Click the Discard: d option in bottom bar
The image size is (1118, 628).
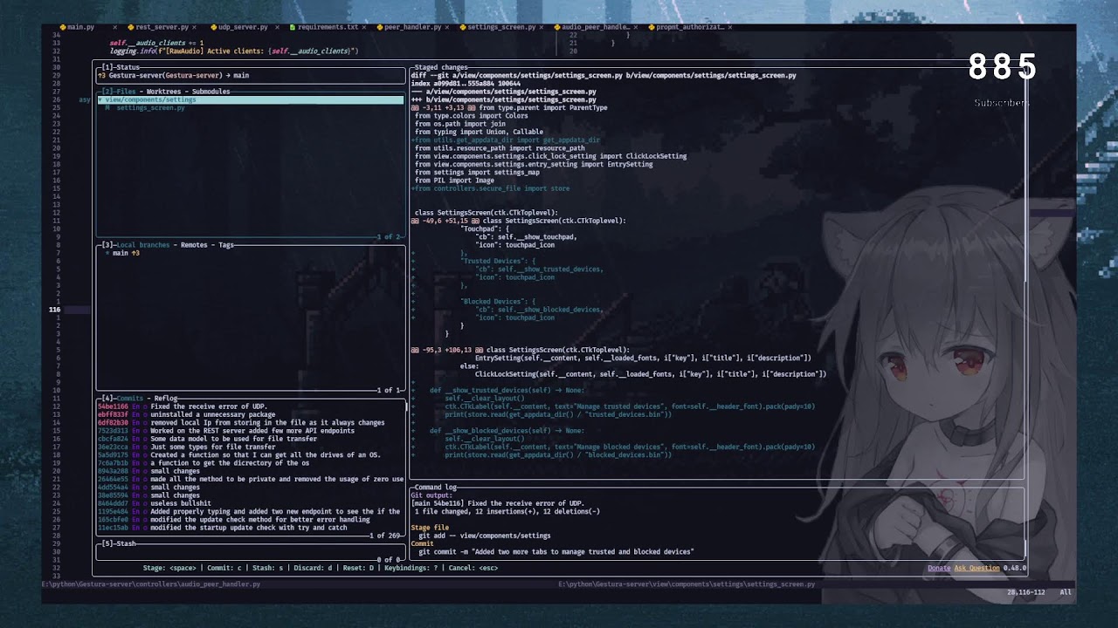pos(314,568)
